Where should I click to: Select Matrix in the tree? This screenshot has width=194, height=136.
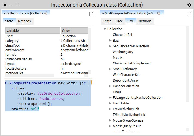(118, 58)
